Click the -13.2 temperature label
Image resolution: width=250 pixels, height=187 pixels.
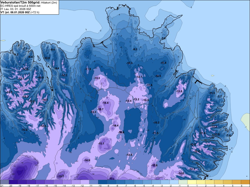click(136, 99)
